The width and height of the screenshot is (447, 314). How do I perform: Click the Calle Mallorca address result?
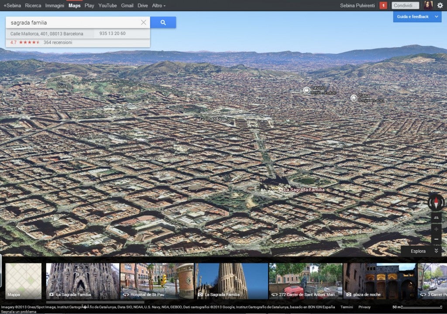tap(47, 34)
